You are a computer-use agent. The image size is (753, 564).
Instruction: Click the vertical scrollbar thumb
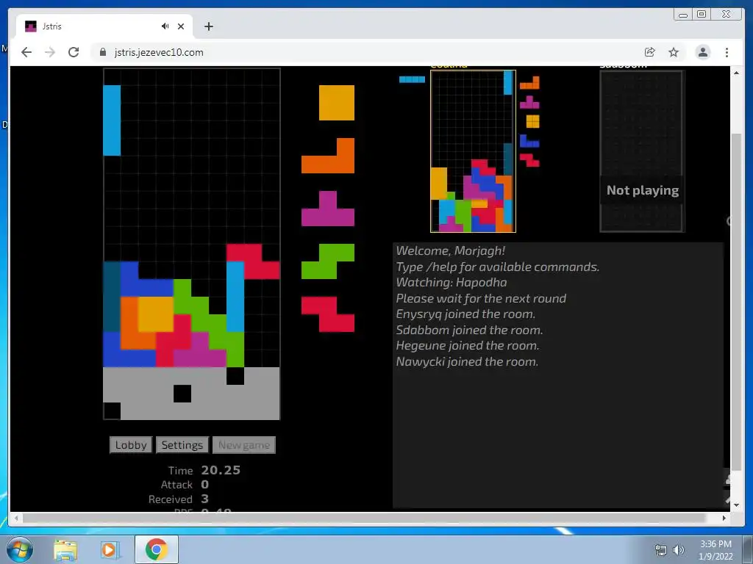(x=736, y=302)
